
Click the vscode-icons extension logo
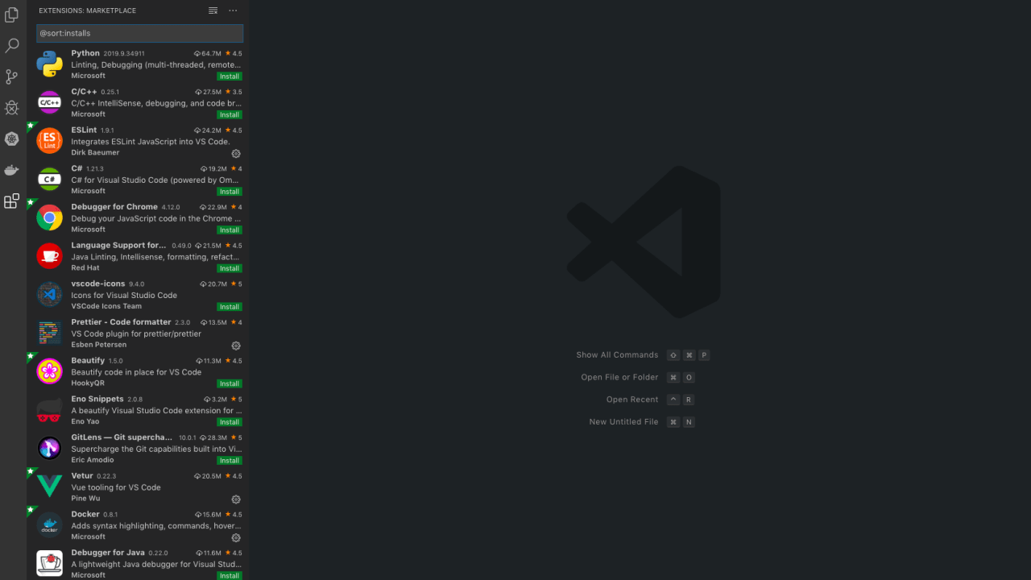tap(49, 294)
